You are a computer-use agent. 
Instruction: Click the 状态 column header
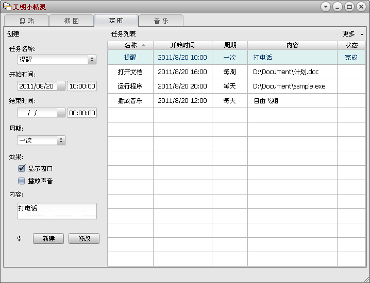tap(351, 45)
